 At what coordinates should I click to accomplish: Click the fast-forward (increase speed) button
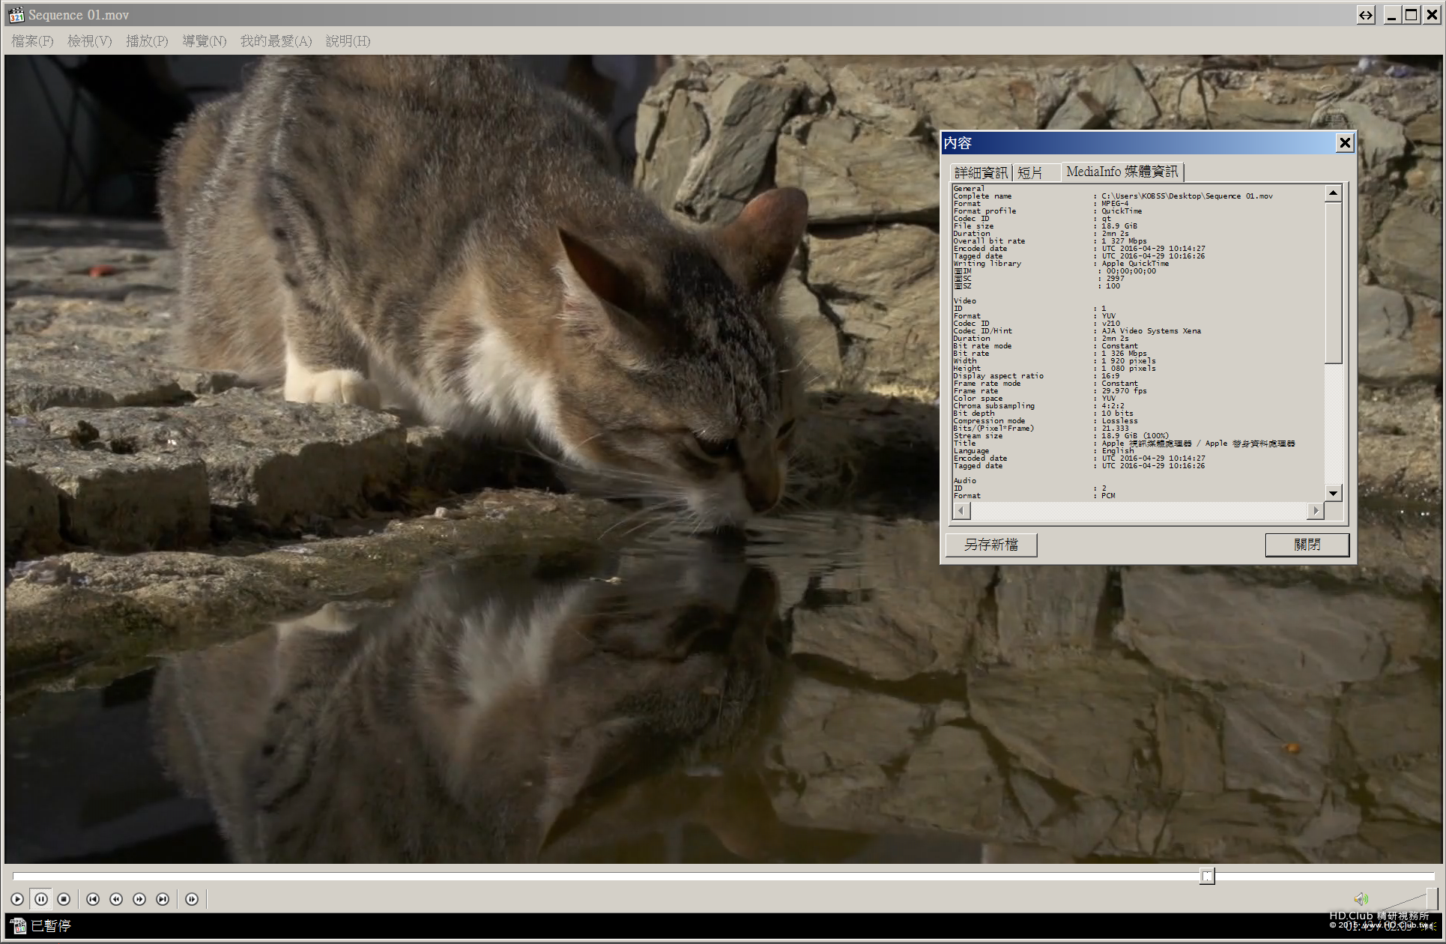click(x=139, y=899)
